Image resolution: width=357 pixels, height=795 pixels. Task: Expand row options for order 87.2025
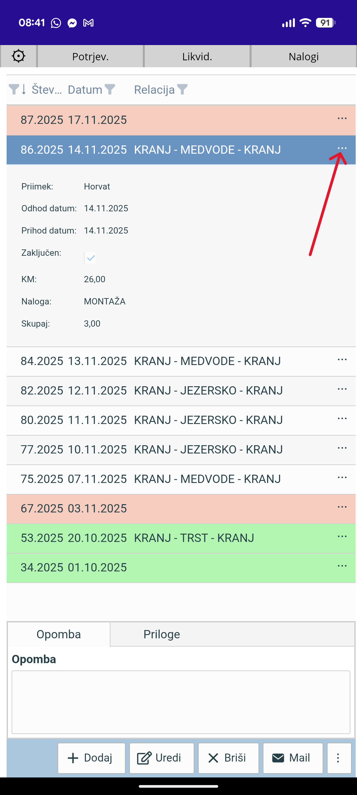(342, 119)
